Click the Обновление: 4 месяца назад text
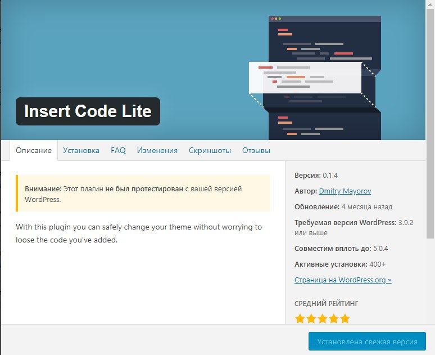435x355 pixels. [343, 206]
